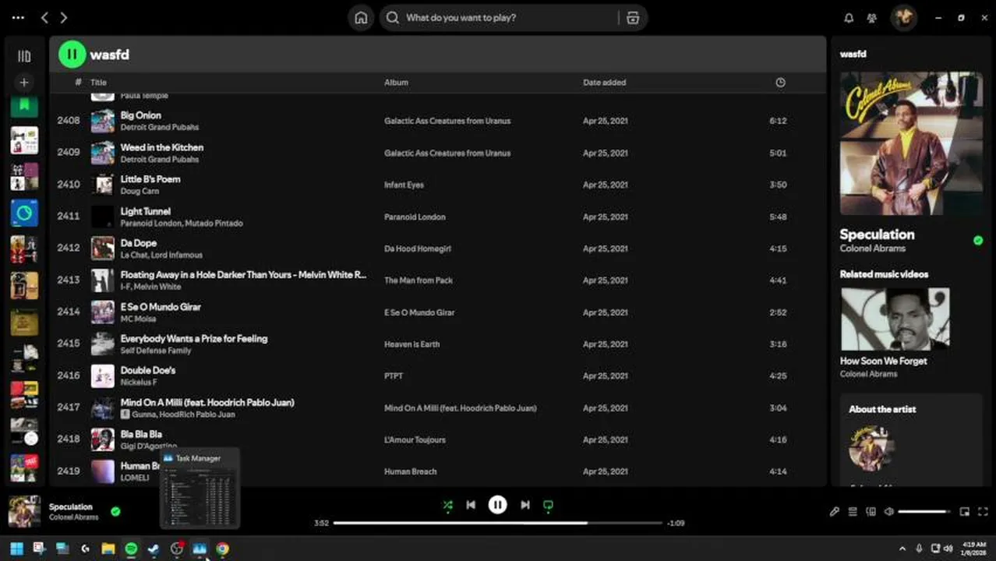Image resolution: width=996 pixels, height=561 pixels.
Task: Toggle the green repeat button
Action: pos(548,505)
